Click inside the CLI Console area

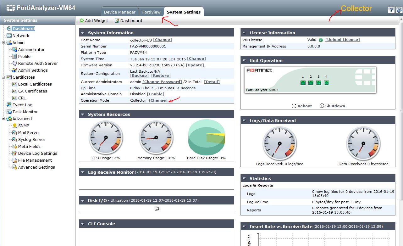pyautogui.click(x=157, y=237)
